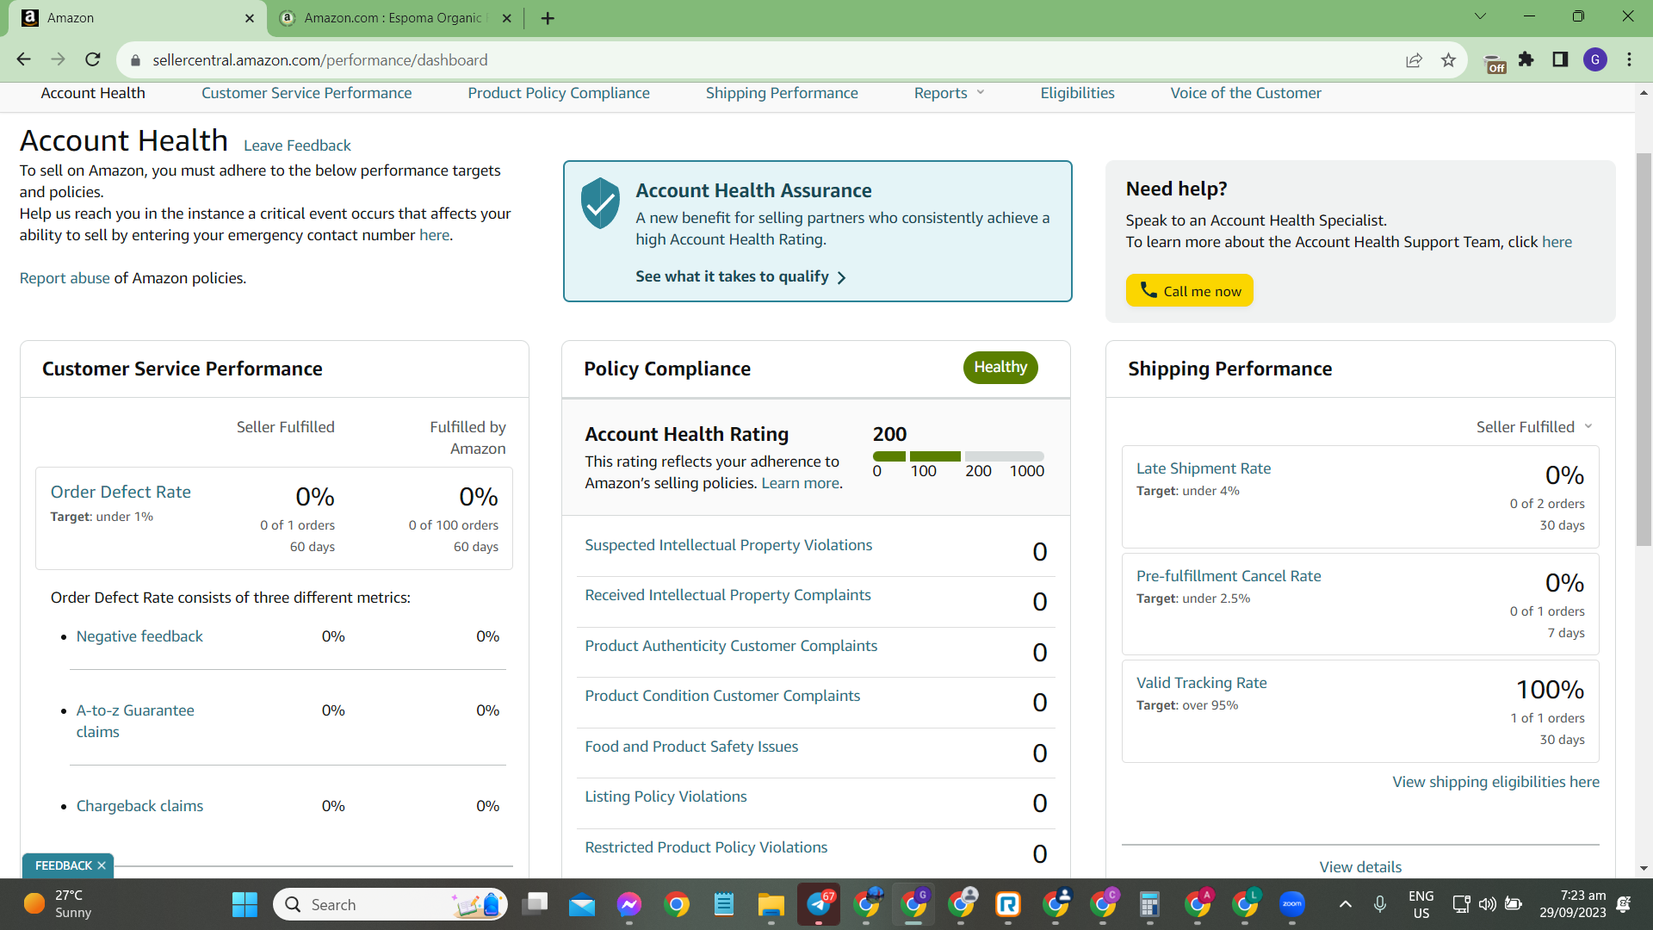Open the Report abuse link

click(65, 278)
